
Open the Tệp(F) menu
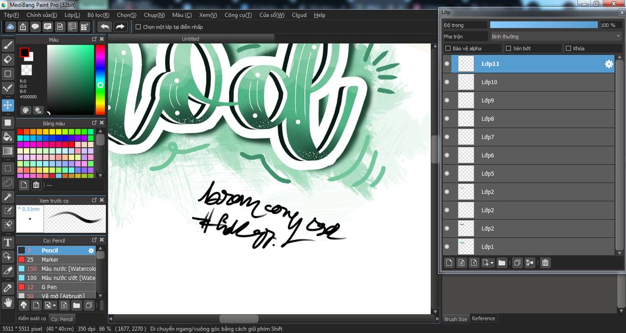tap(11, 15)
